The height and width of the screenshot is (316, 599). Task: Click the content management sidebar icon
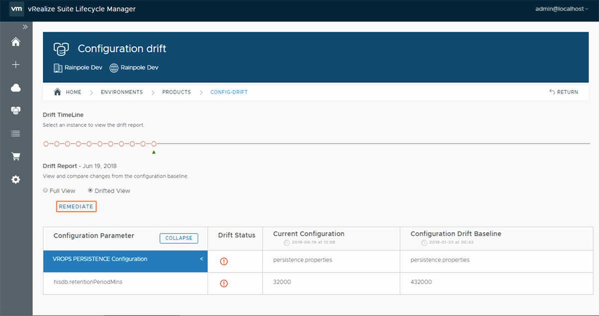coord(15,110)
